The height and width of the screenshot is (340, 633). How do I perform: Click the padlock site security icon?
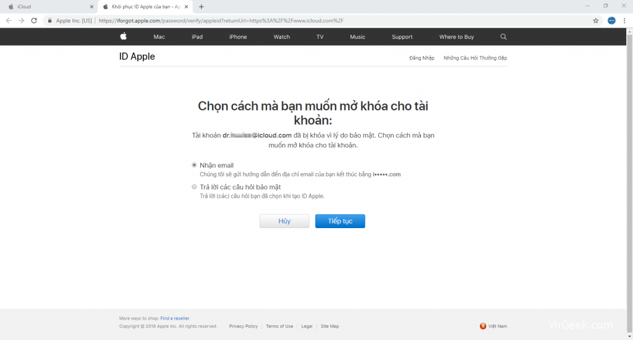[49, 20]
